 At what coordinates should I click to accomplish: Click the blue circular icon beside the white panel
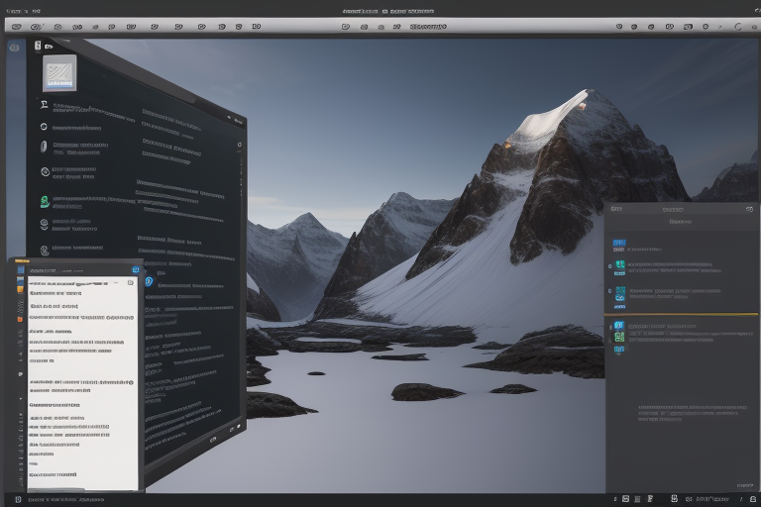point(149,281)
